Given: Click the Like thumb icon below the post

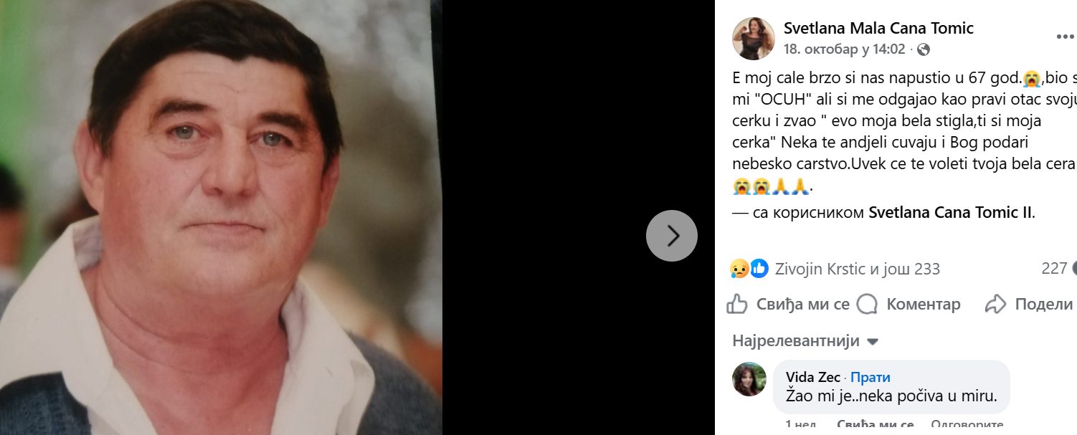Looking at the screenshot, I should [x=736, y=304].
